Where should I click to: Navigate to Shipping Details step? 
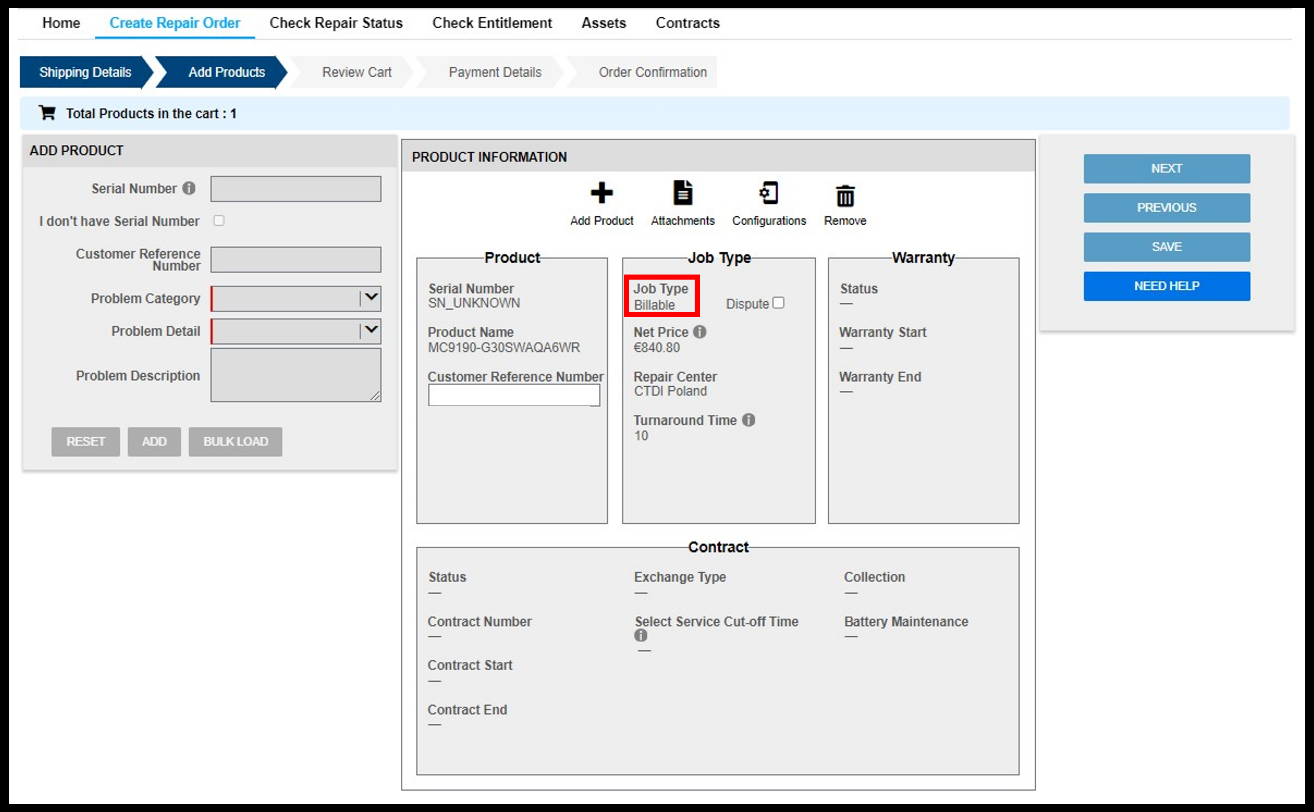point(87,72)
